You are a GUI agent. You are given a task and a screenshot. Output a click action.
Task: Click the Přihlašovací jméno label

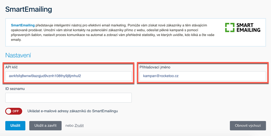155,67
